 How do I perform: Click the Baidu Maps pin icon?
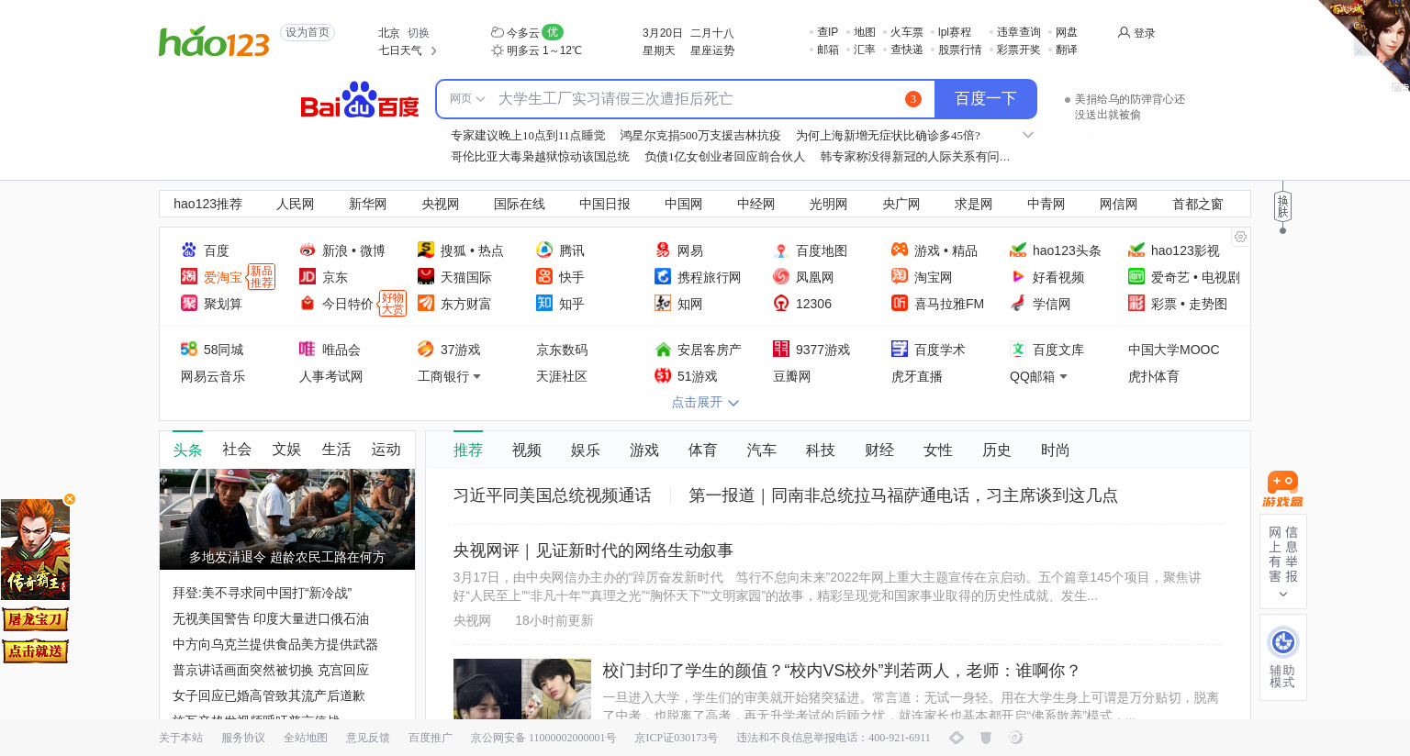(781, 250)
